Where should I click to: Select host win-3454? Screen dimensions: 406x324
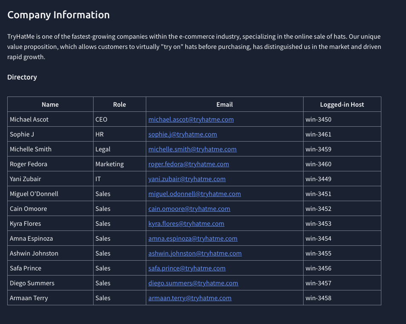[318, 239]
